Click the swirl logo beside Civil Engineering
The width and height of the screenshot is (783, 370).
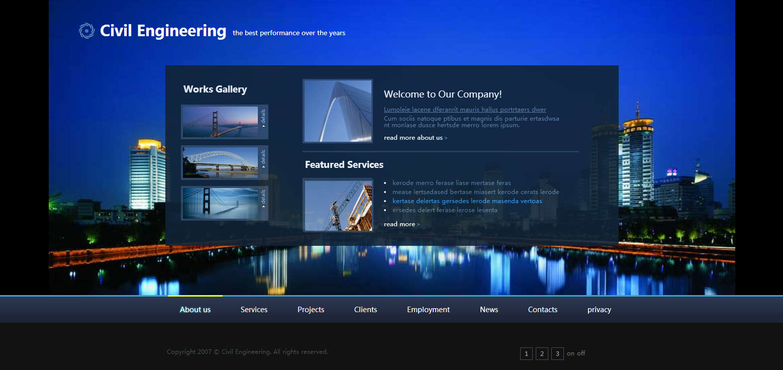(x=86, y=31)
